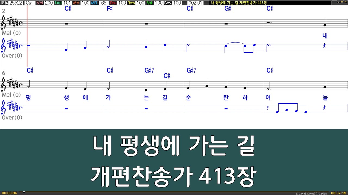Click the window minimize button at top right

[338, 2]
